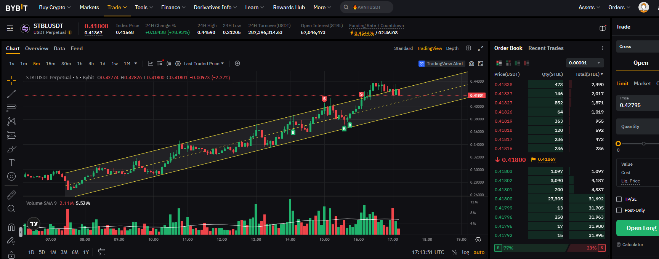Switch to the Recent Trades tab
The image size is (659, 259).
546,48
